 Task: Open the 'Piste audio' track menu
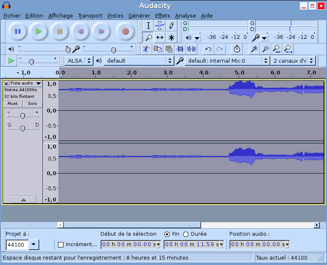26,84
